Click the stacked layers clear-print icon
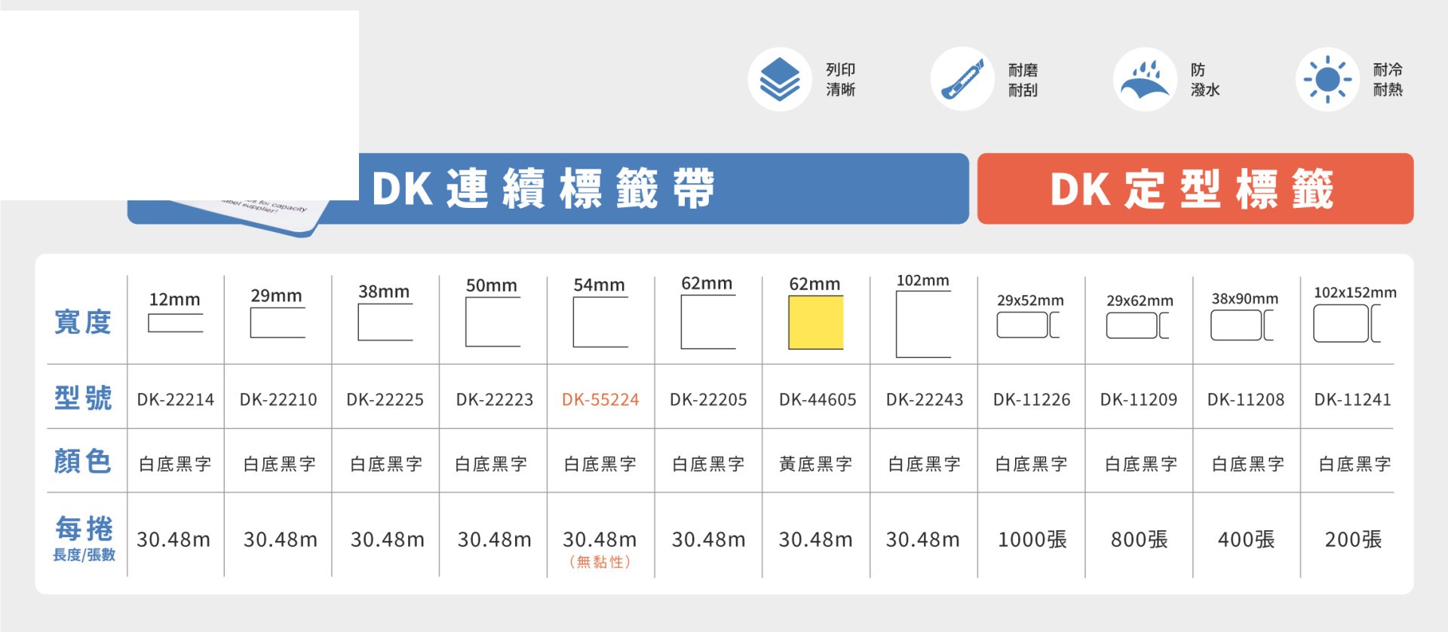 click(x=780, y=80)
